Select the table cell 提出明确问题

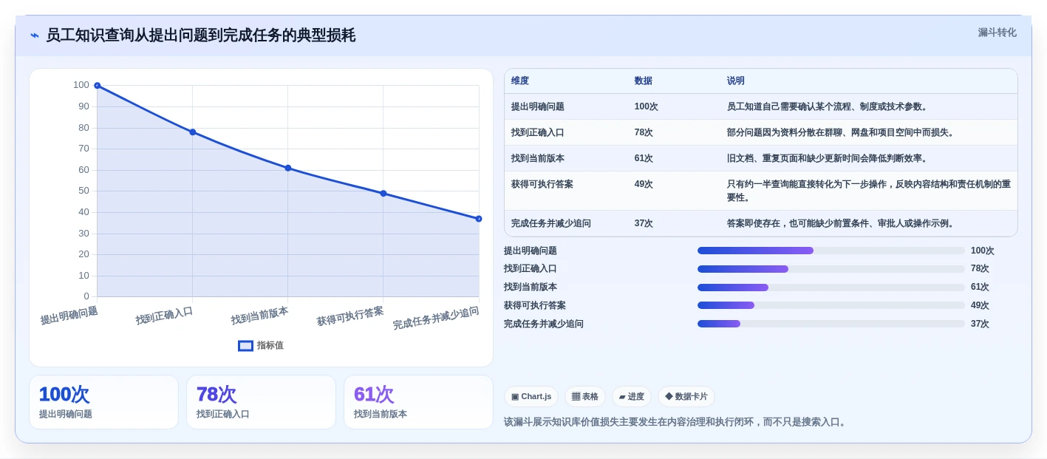(537, 106)
